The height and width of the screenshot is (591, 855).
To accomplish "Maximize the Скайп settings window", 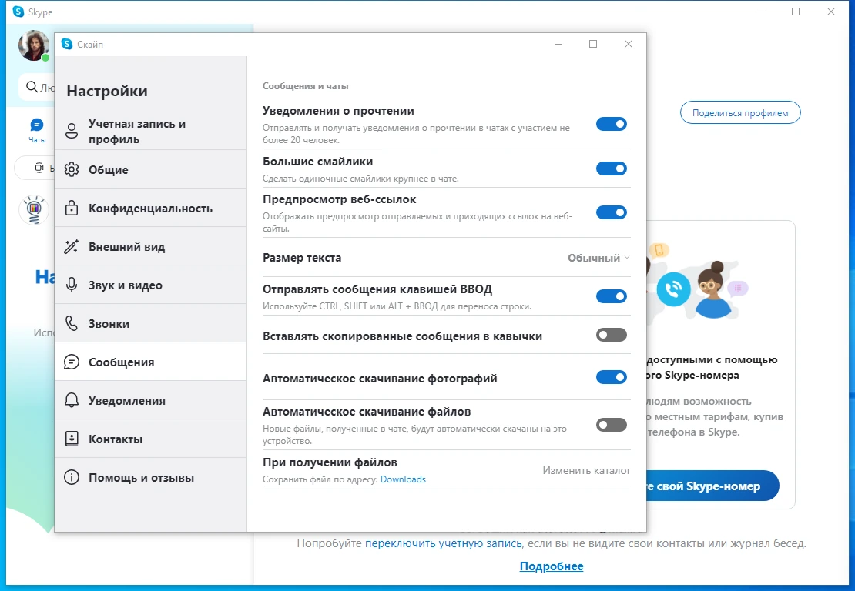I will 593,44.
